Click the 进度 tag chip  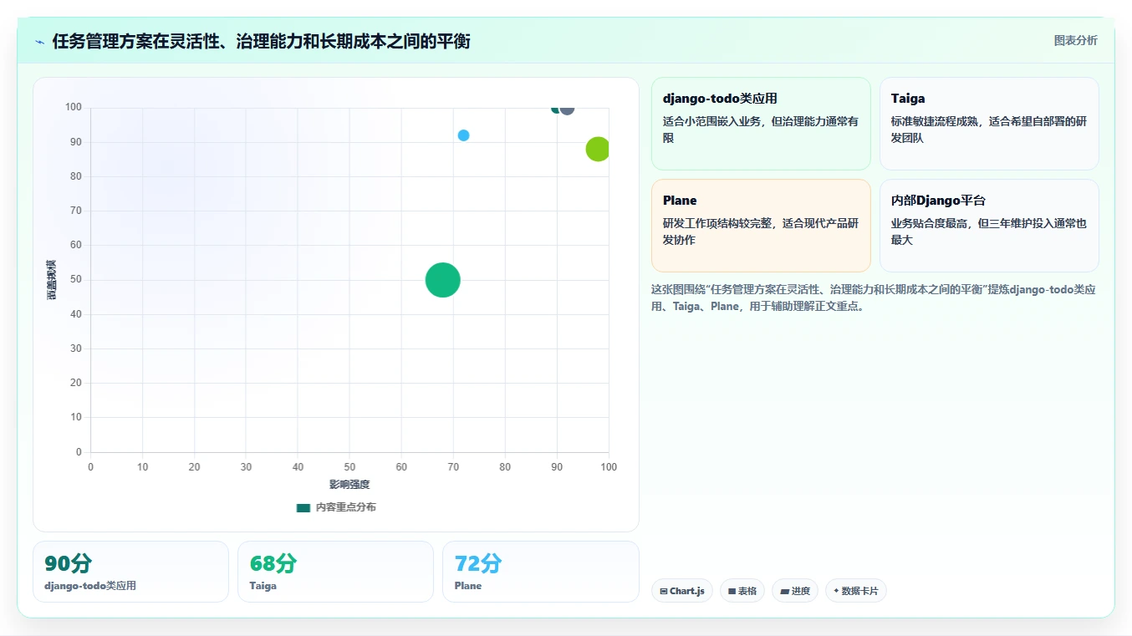tap(795, 591)
